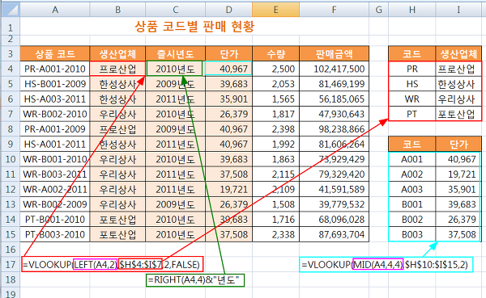Select the highlighted column E header
486x298 pixels.
[276, 10]
